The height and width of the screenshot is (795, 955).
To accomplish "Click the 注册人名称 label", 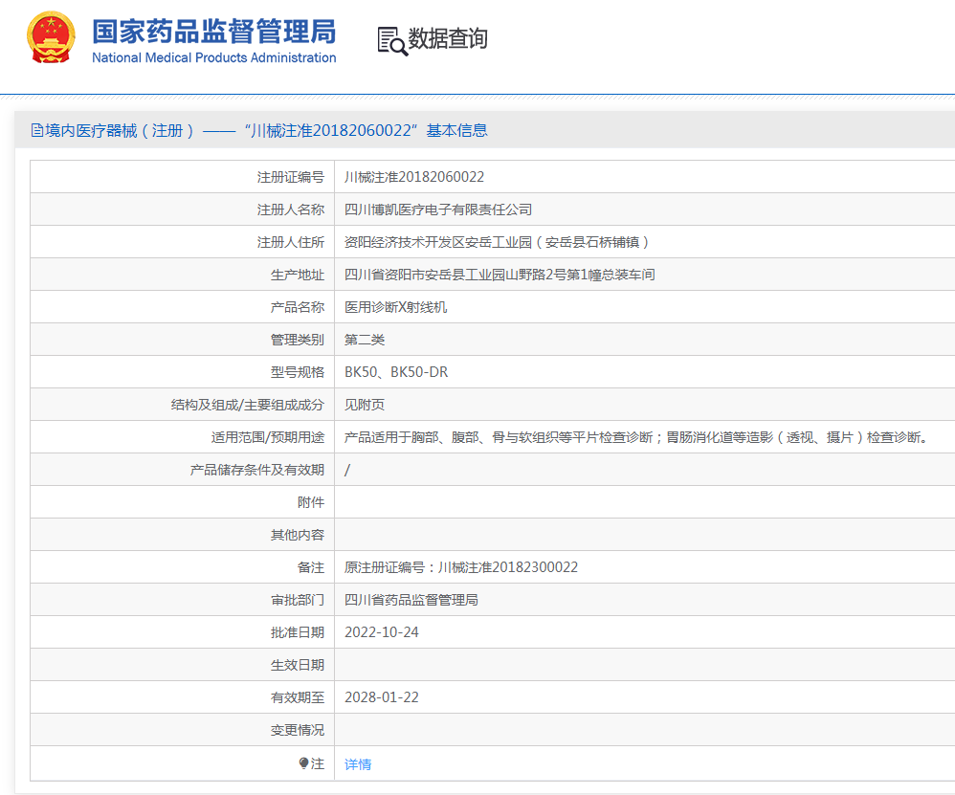I will click(291, 210).
